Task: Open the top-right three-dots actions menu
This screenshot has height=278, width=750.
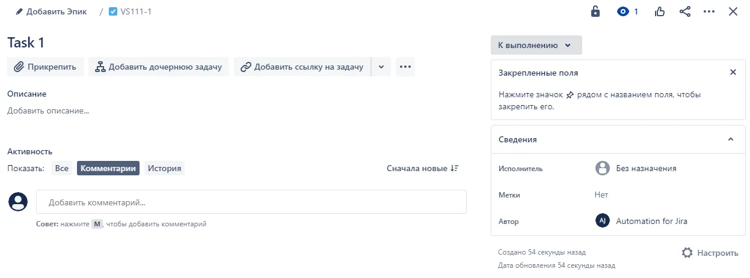Action: tap(709, 11)
